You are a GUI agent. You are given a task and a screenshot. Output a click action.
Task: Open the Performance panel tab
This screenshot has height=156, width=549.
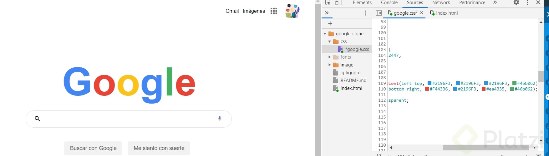point(472,2)
